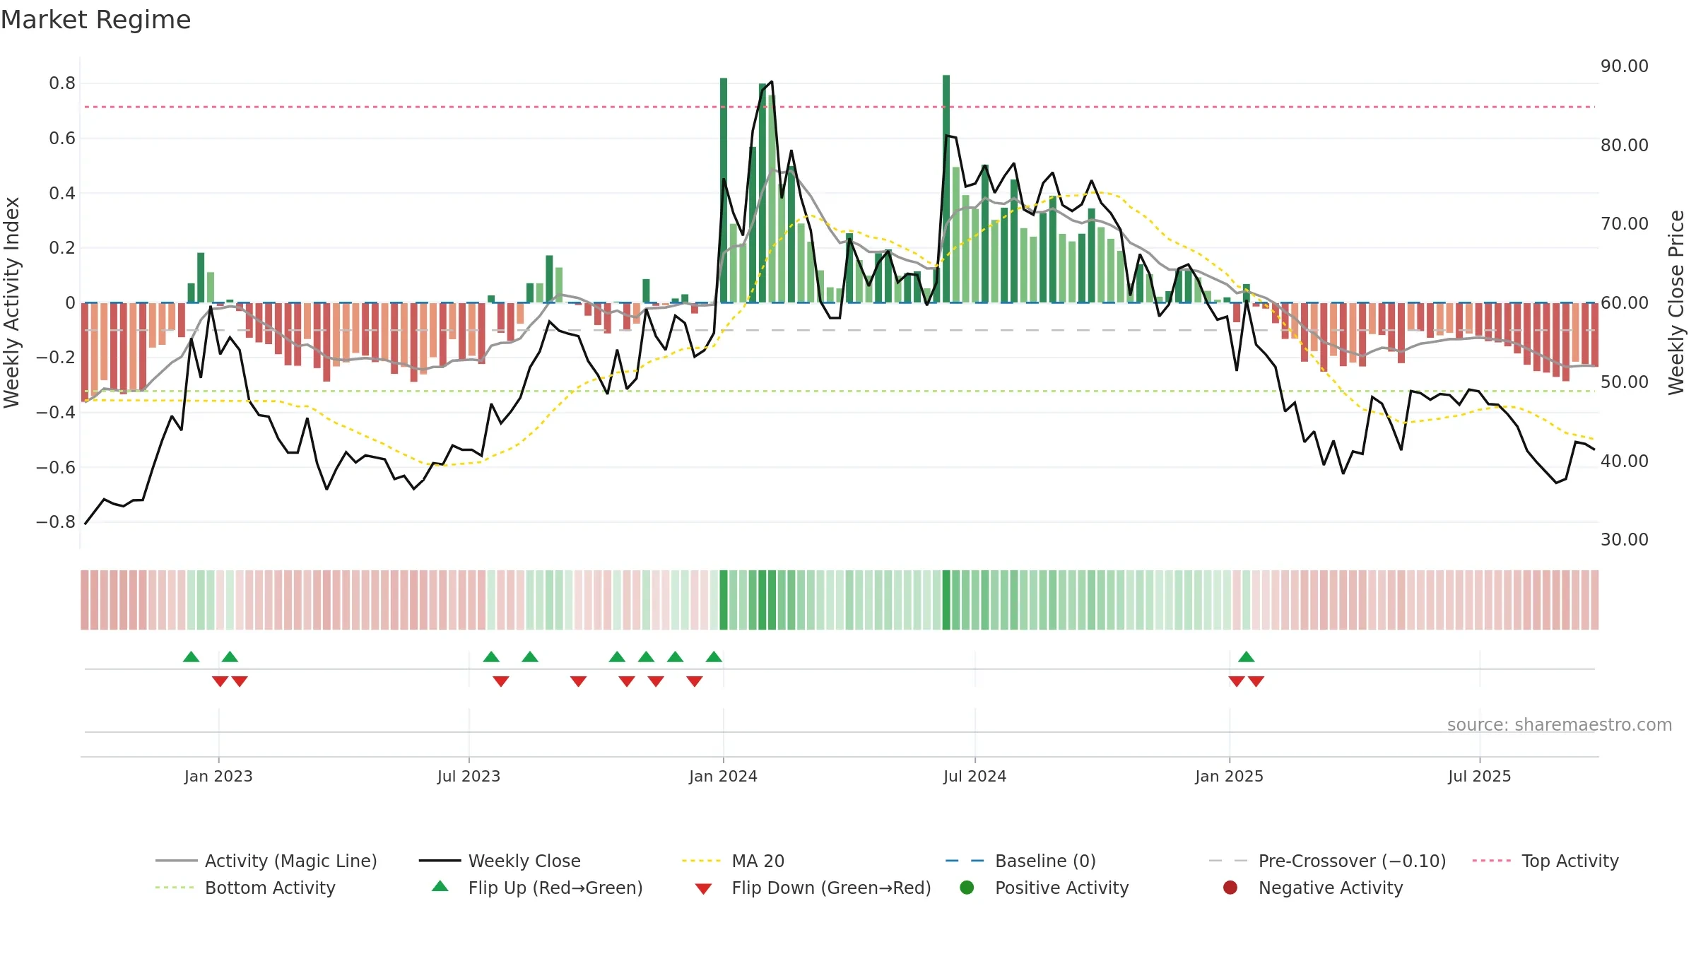Viewport: 1696px width, 954px height.
Task: Click the 30.00 price tick on right axis
Action: coord(1624,539)
